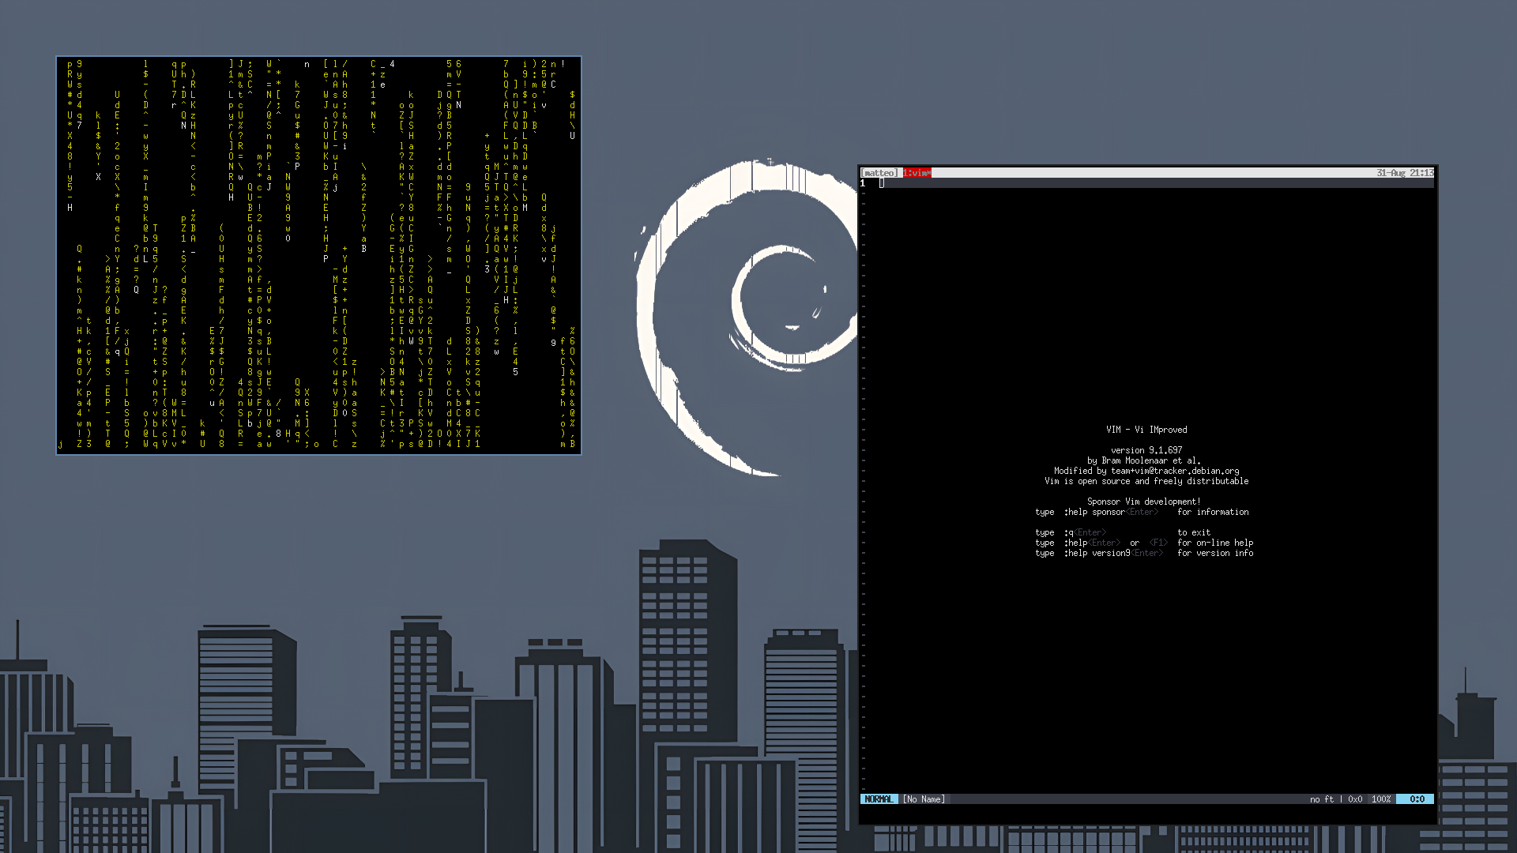Click 'Sponsor Vim development!' text

point(1144,502)
